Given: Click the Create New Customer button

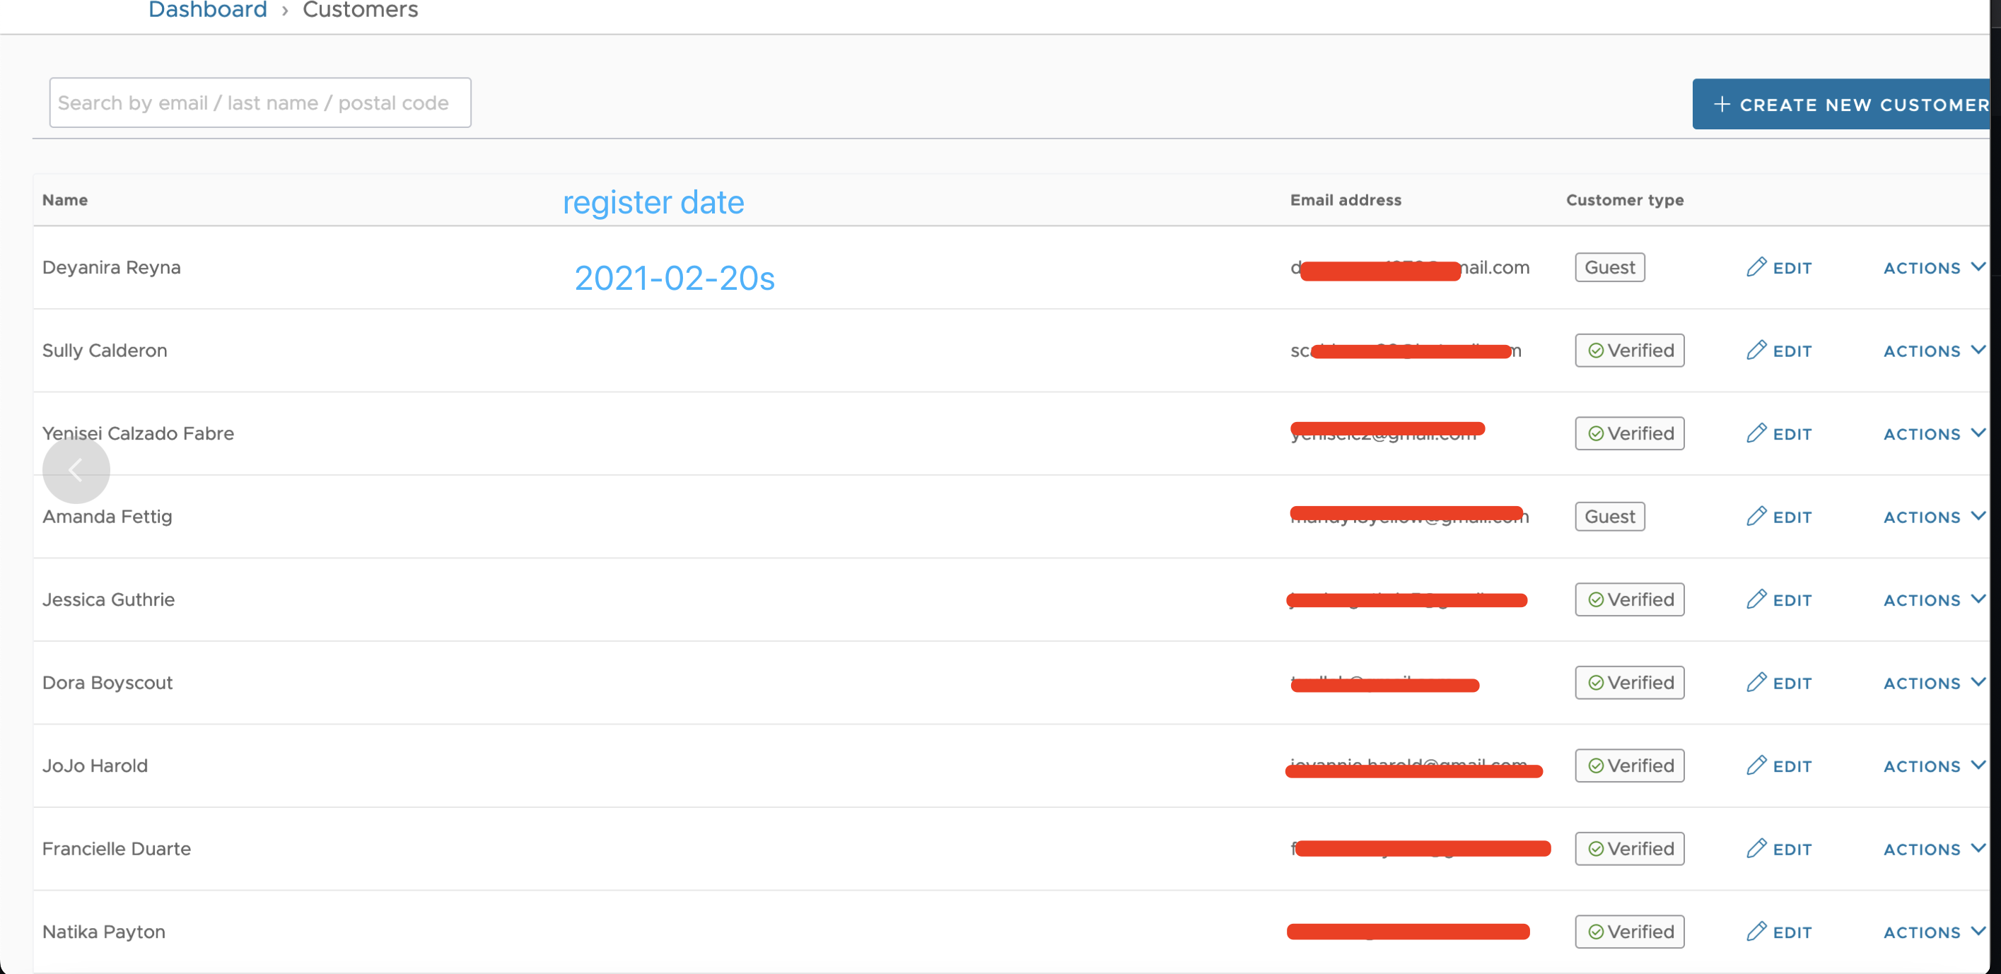Looking at the screenshot, I should coord(1849,104).
